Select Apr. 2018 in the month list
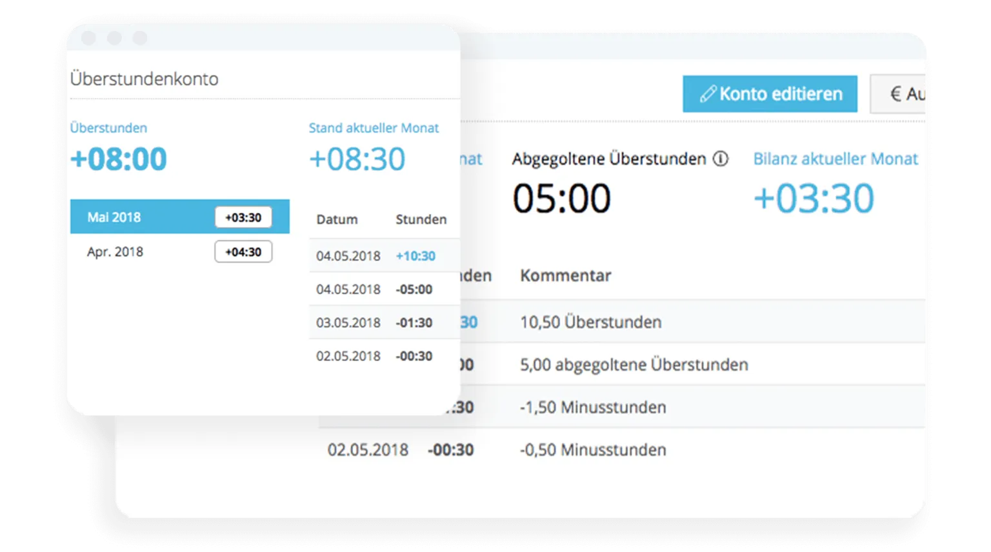 115,251
